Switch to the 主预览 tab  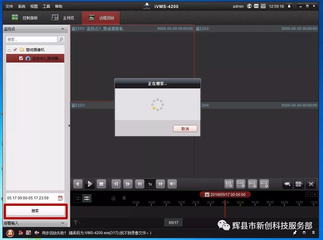63,18
